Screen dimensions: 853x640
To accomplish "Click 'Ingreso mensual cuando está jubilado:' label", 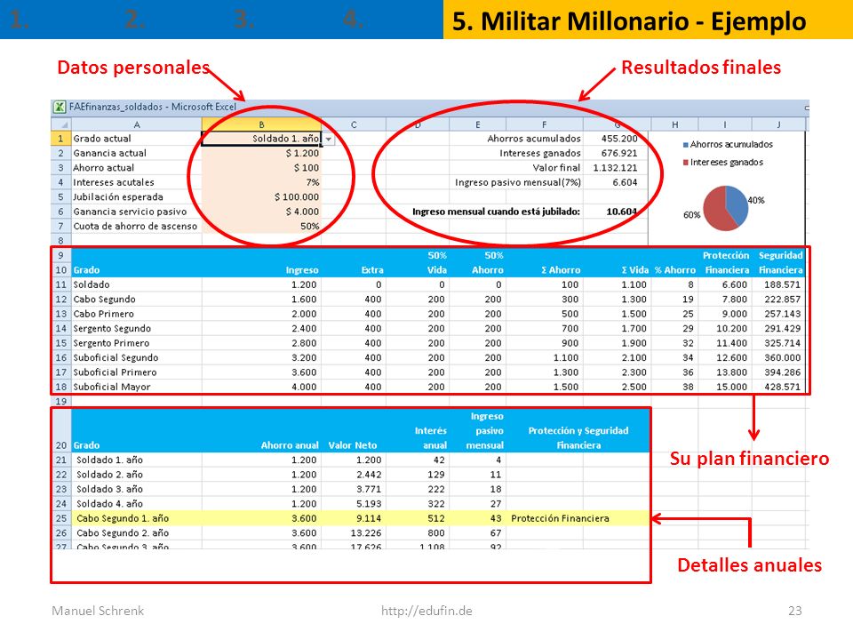I will pos(496,212).
